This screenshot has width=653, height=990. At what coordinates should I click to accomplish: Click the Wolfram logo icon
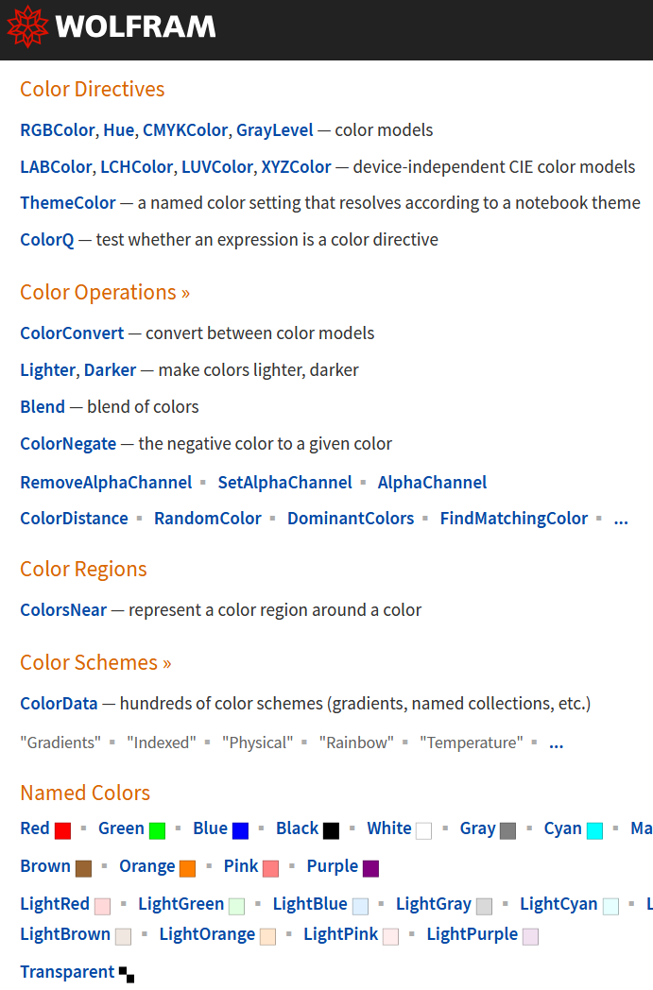[x=27, y=26]
